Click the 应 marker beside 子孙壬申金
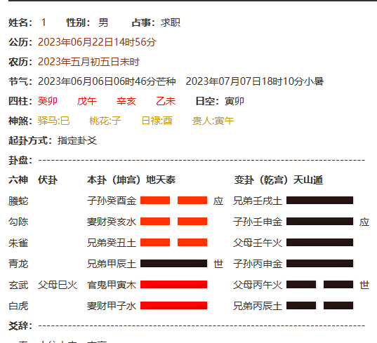 click(364, 222)
